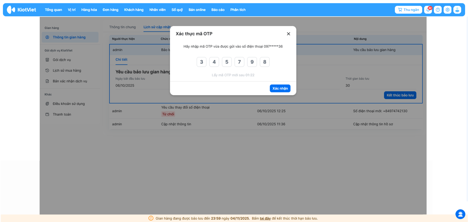The width and height of the screenshot is (468, 222).
Task: Click the first OTP digit box showing 3
Action: tap(201, 62)
